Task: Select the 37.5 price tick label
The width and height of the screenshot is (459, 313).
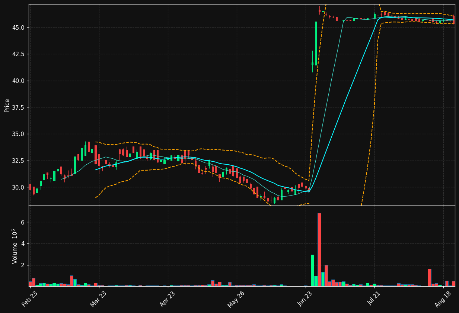Action: tap(19, 107)
